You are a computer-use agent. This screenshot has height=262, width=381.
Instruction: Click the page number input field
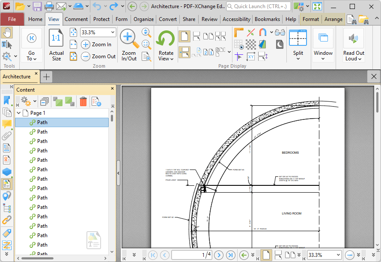click(192, 255)
